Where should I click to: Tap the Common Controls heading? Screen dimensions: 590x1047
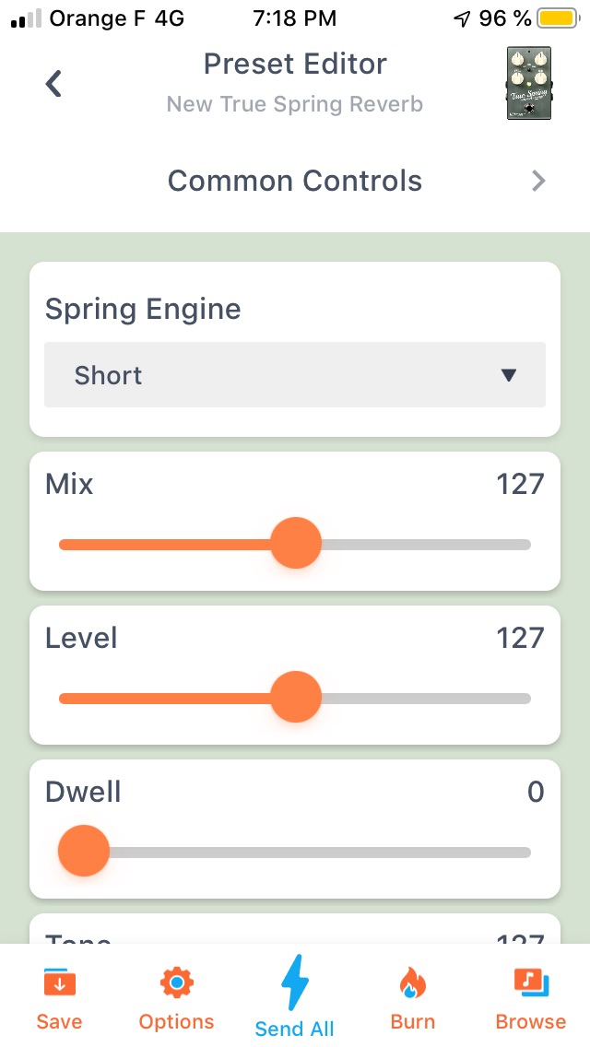[294, 181]
